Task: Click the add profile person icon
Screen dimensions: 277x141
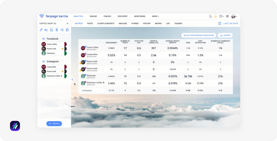Action: click(x=46, y=30)
